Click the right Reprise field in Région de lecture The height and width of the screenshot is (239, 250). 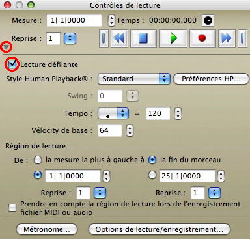198,193
